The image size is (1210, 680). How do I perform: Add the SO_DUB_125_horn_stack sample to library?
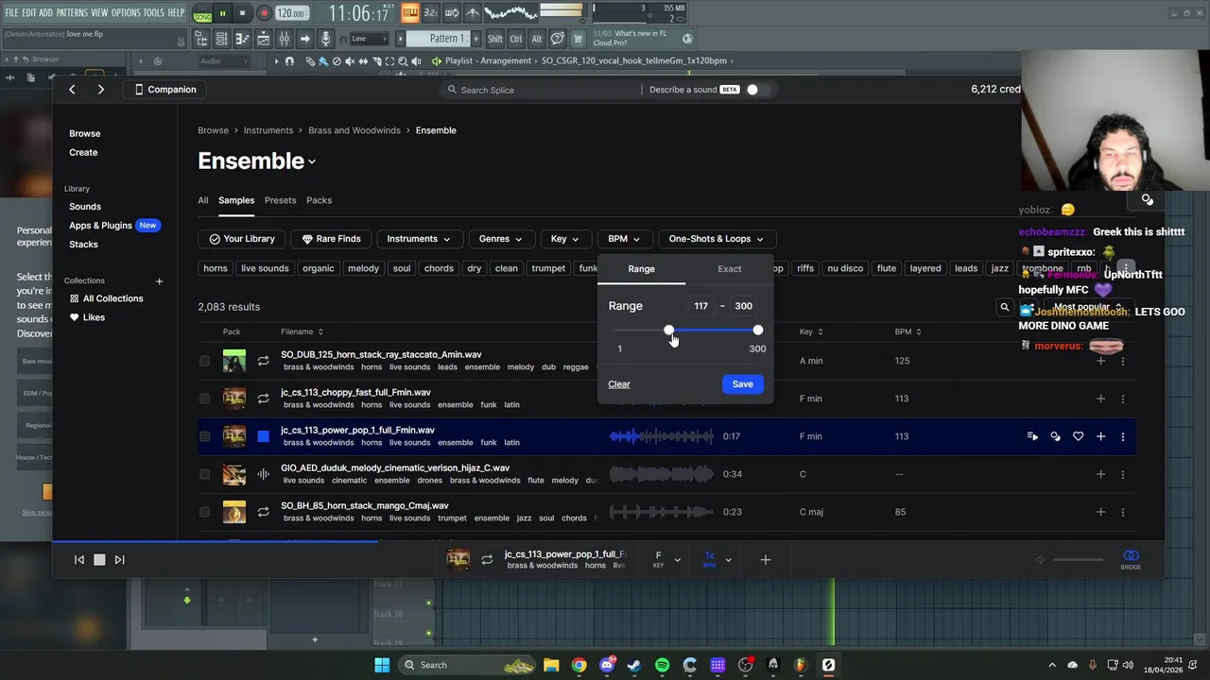tap(1100, 361)
